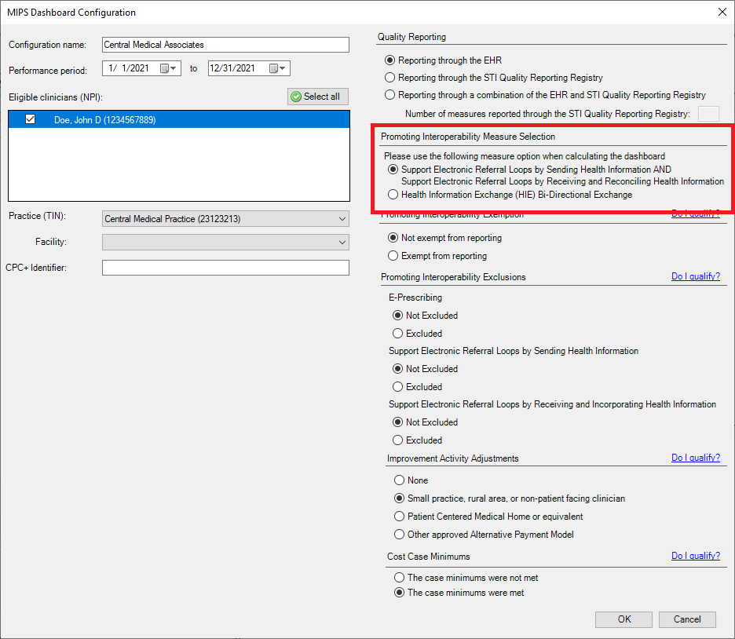
Task: Select Health Information Exchange Bi-Directional Exchange option
Action: pyautogui.click(x=393, y=195)
